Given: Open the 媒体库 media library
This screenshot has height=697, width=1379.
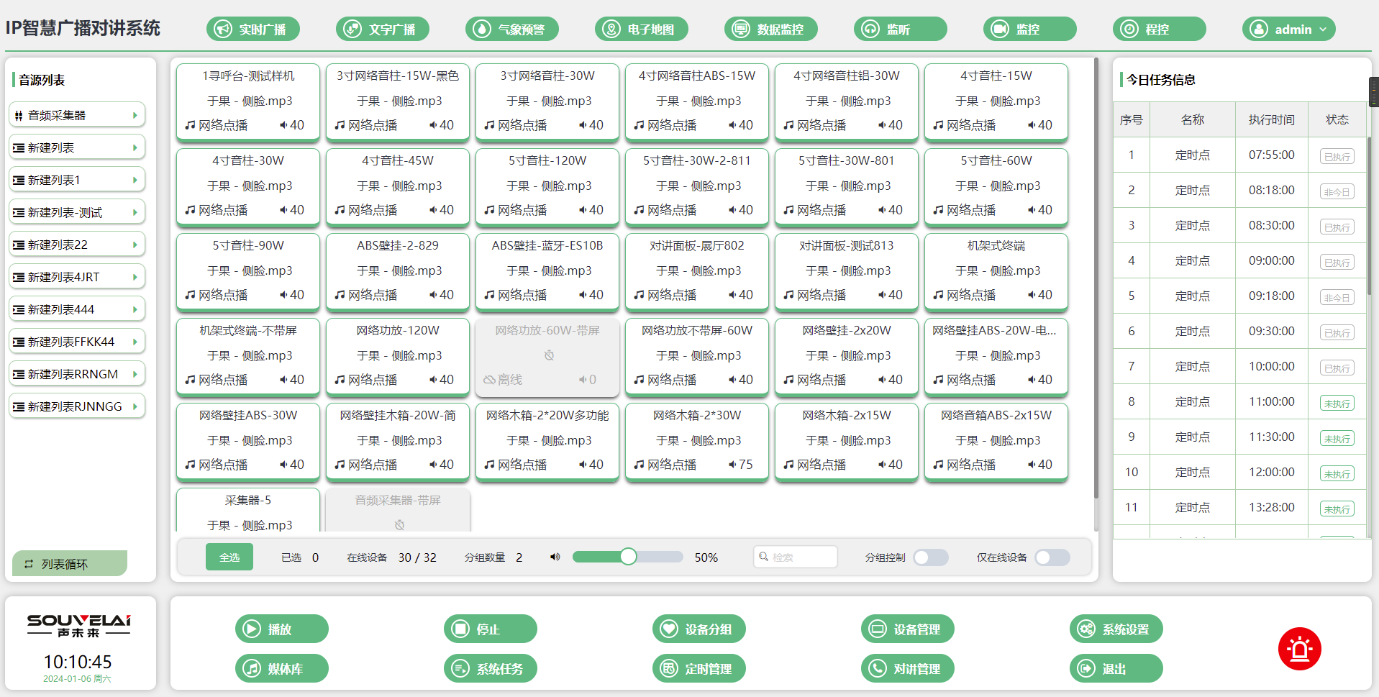Looking at the screenshot, I should [x=281, y=668].
